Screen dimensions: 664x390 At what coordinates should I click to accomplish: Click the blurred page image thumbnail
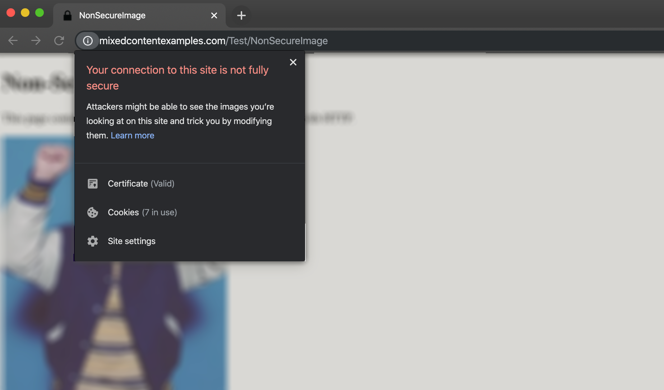click(x=115, y=324)
